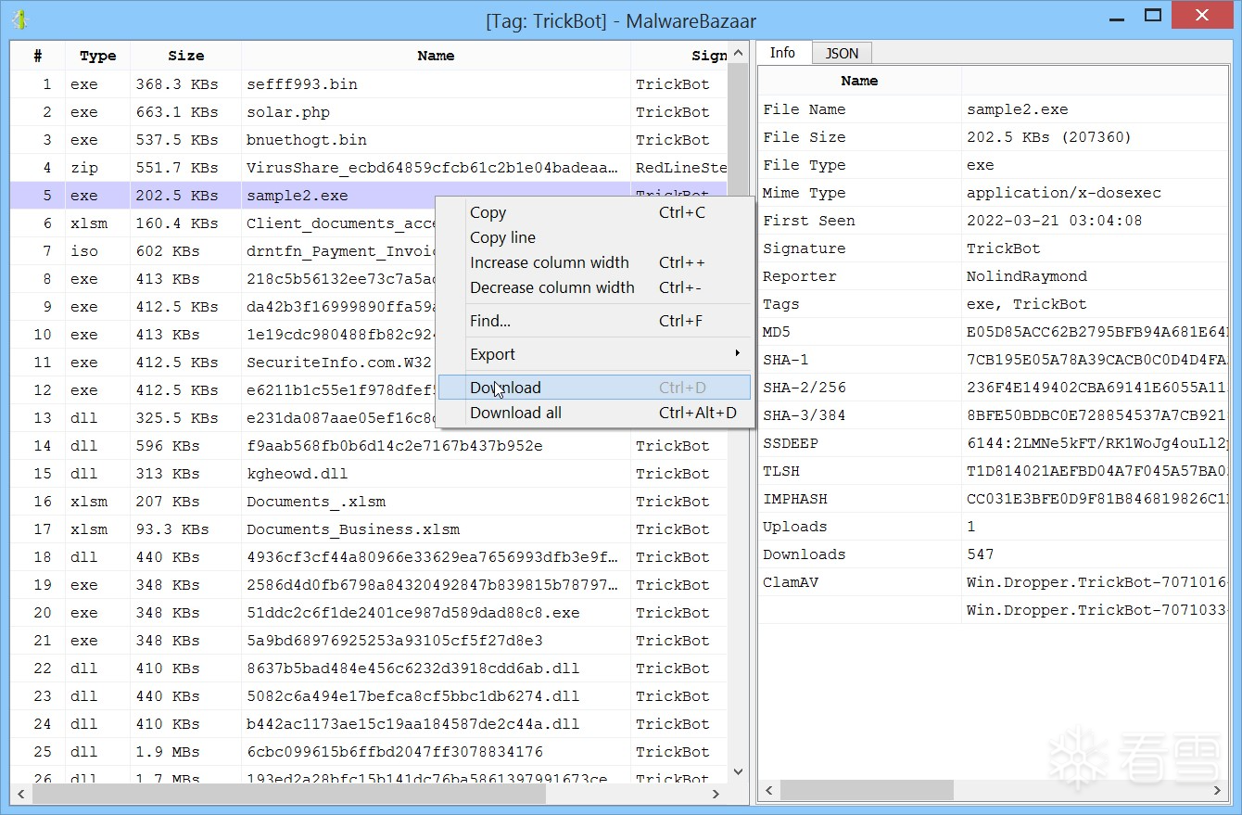Select the VirusShare_ecbd64859cfcb61c2b1e04badeaa… file name

tap(432, 168)
